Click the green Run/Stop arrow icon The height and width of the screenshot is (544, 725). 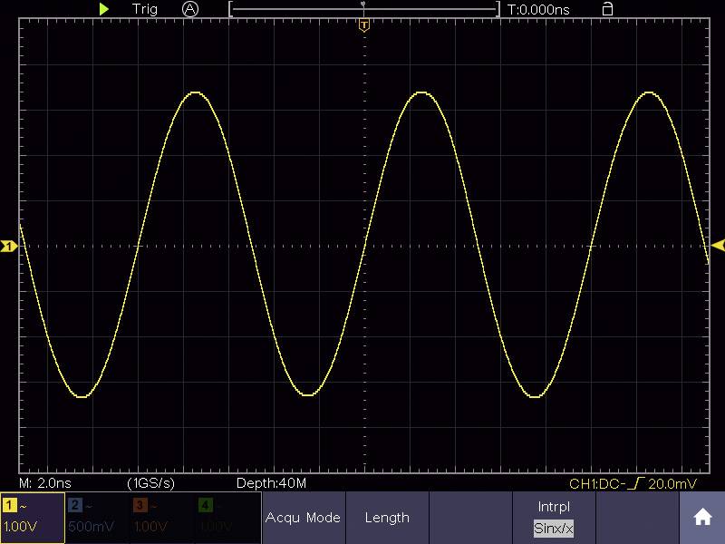(106, 9)
